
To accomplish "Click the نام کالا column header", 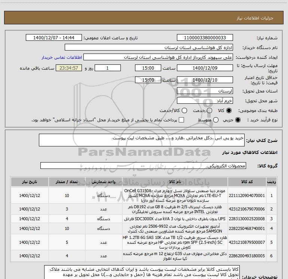I will [175, 182].
